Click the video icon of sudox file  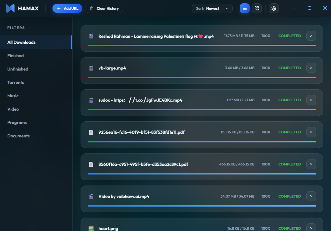point(91,100)
